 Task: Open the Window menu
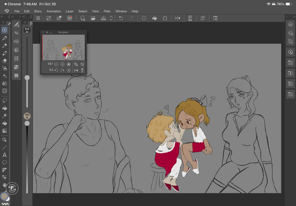click(121, 11)
